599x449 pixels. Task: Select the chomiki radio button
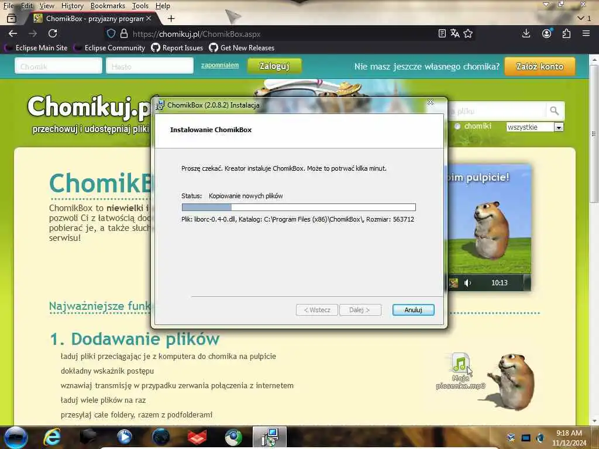(457, 126)
